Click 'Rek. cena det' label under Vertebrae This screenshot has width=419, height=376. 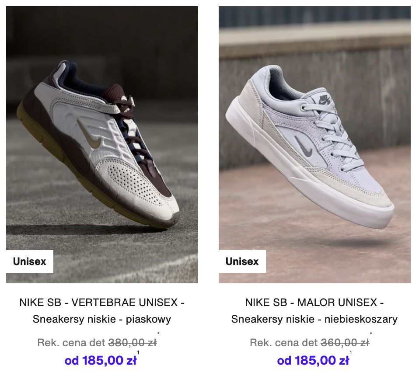(71, 343)
